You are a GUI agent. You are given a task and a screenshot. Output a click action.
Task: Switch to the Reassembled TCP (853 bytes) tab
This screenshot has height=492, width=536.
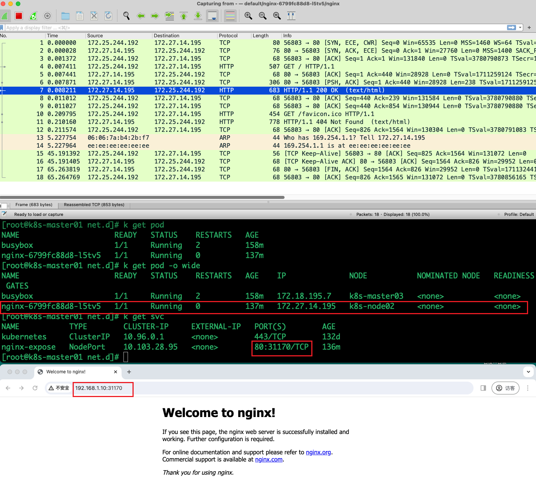[94, 205]
